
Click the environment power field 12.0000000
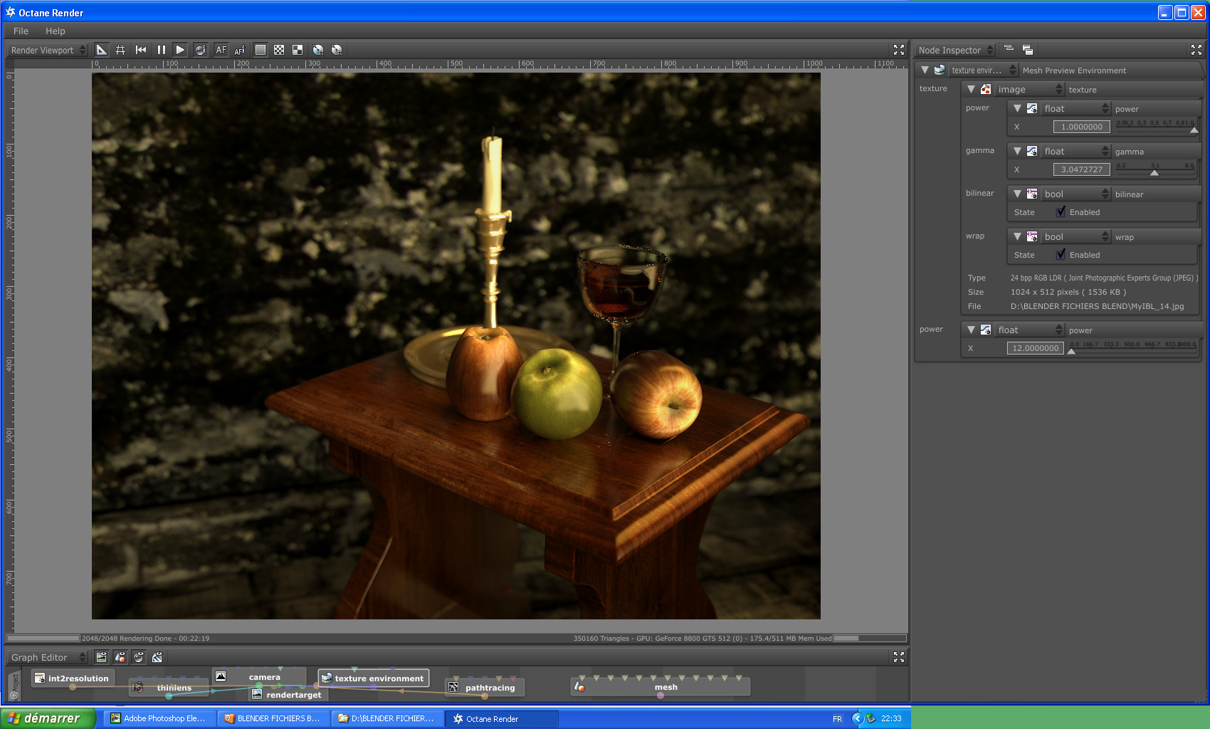(1035, 348)
